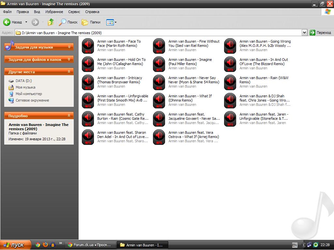The image size is (334, 250).
Task: Expand hidden system tray icons arrow
Action: [304, 245]
